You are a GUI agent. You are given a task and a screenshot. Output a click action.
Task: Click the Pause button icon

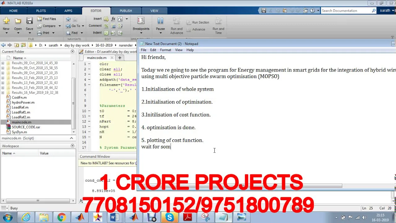(x=160, y=21)
